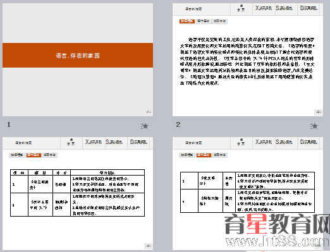Click the D header tab in slide 2
The width and height of the screenshot is (330, 252).
(309, 8)
